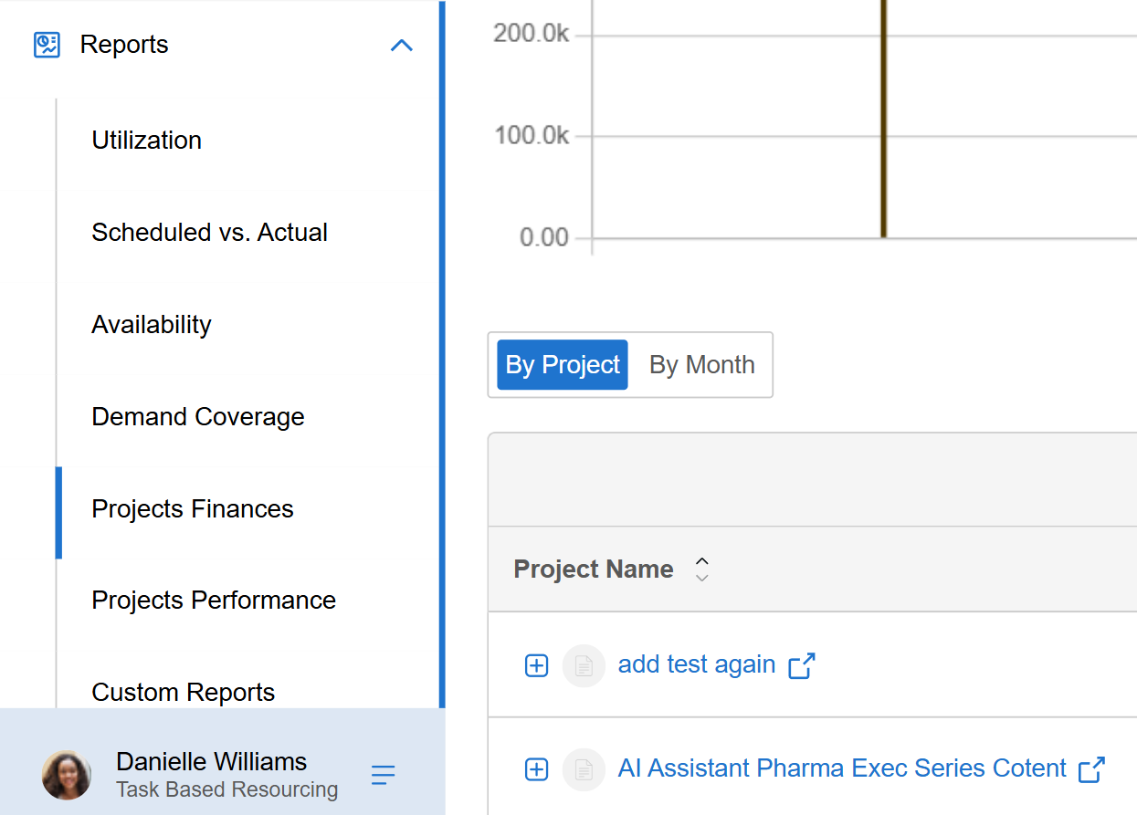Expand the 'add test again' row

pyautogui.click(x=537, y=665)
